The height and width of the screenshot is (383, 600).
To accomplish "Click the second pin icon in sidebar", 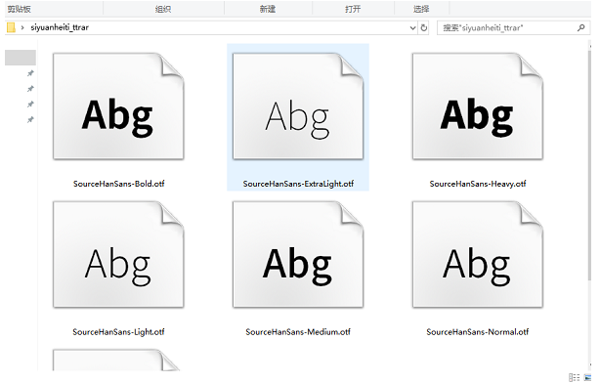I will (x=30, y=89).
